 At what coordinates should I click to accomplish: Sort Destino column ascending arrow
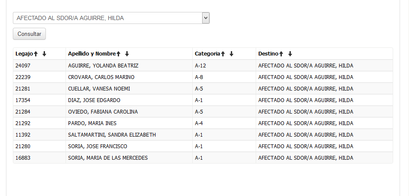click(x=281, y=54)
